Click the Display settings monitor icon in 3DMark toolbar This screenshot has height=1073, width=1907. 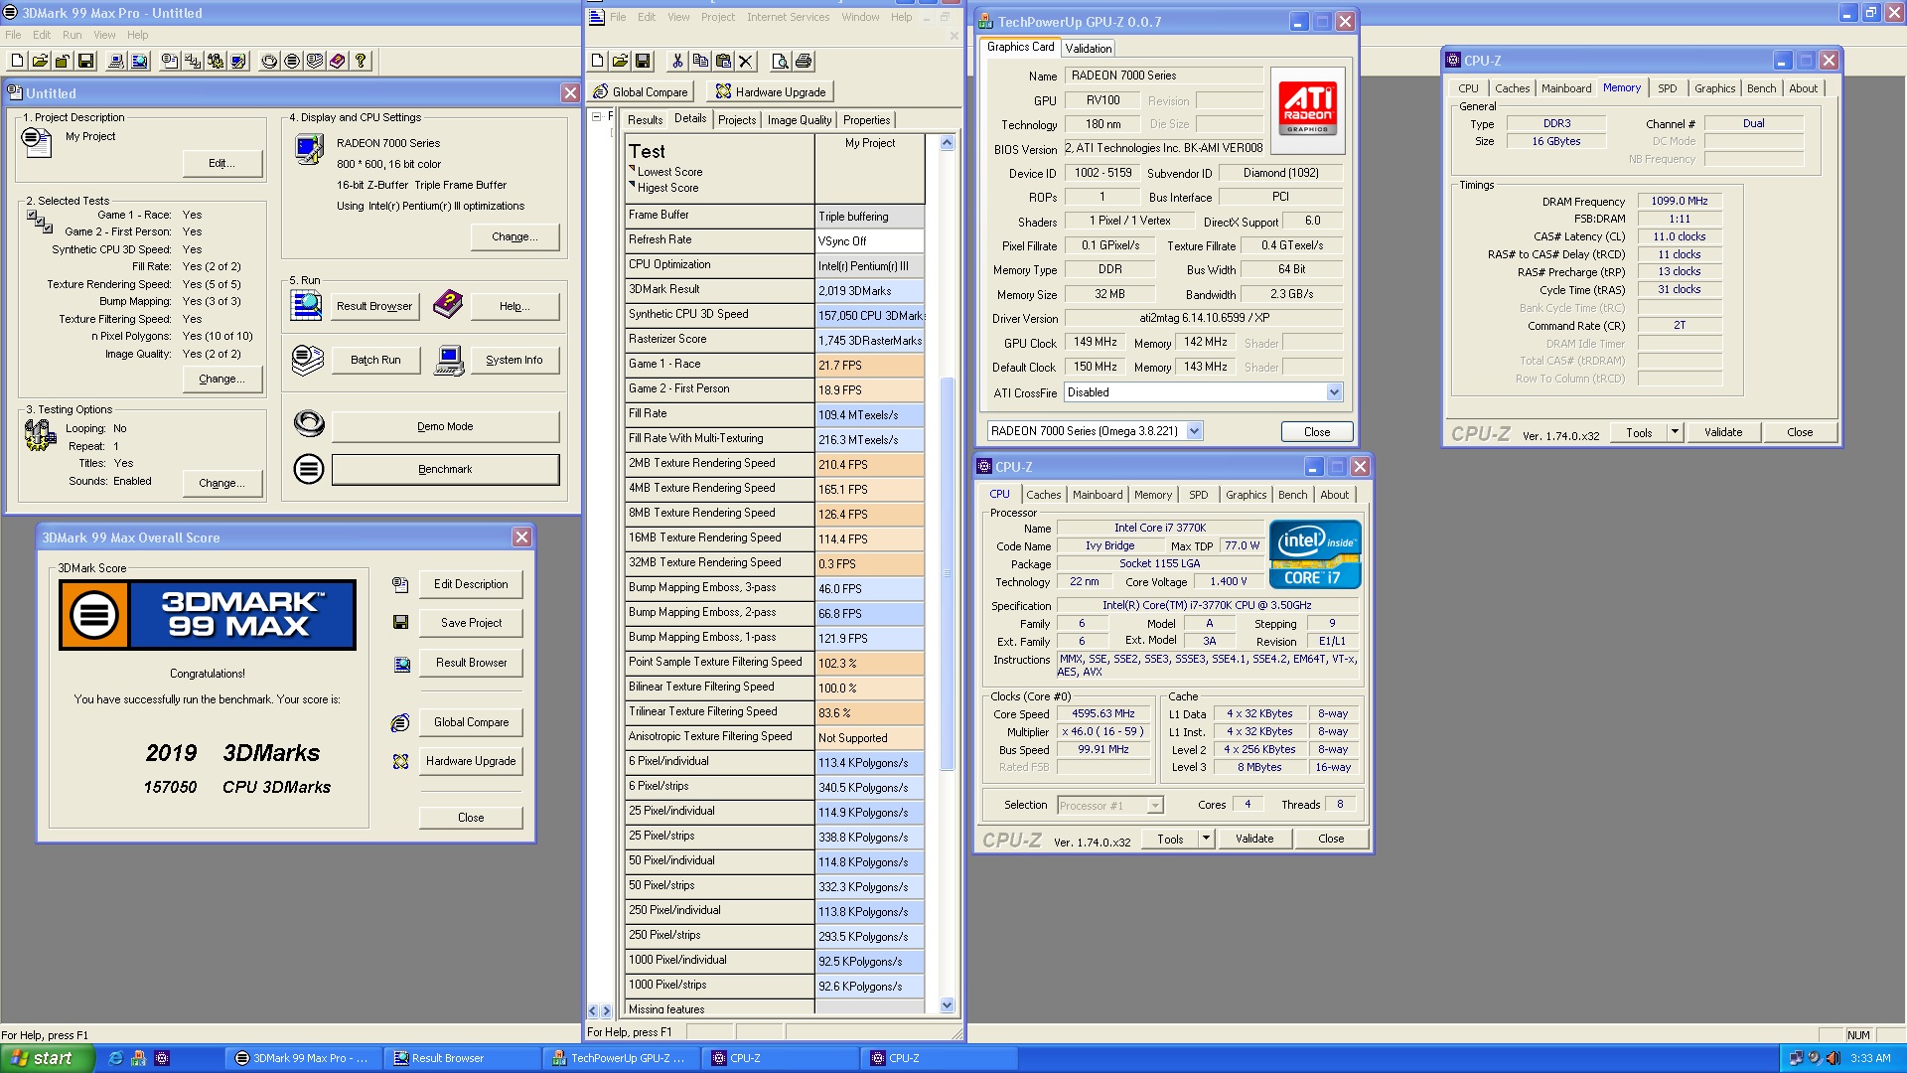(238, 62)
